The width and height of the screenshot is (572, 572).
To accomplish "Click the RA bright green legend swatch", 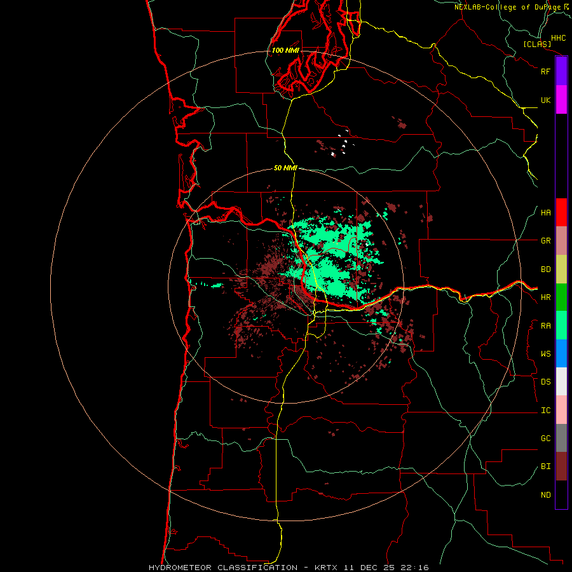I will tap(561, 325).
